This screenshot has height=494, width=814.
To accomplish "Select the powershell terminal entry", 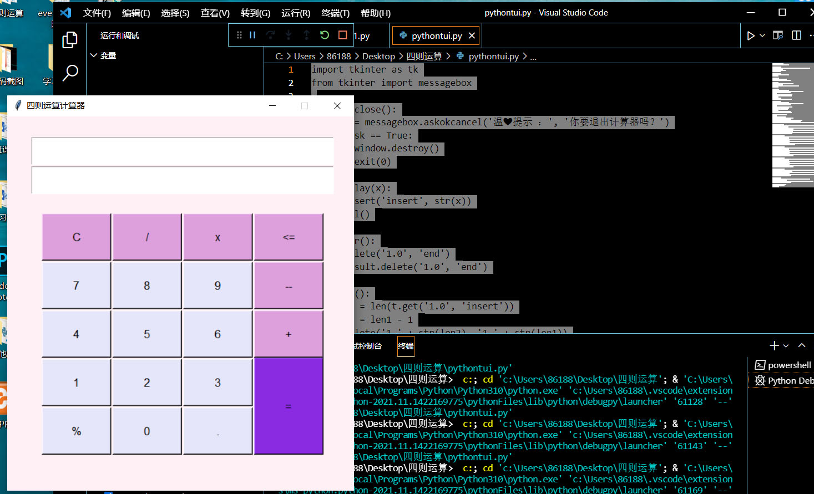I will (x=783, y=365).
